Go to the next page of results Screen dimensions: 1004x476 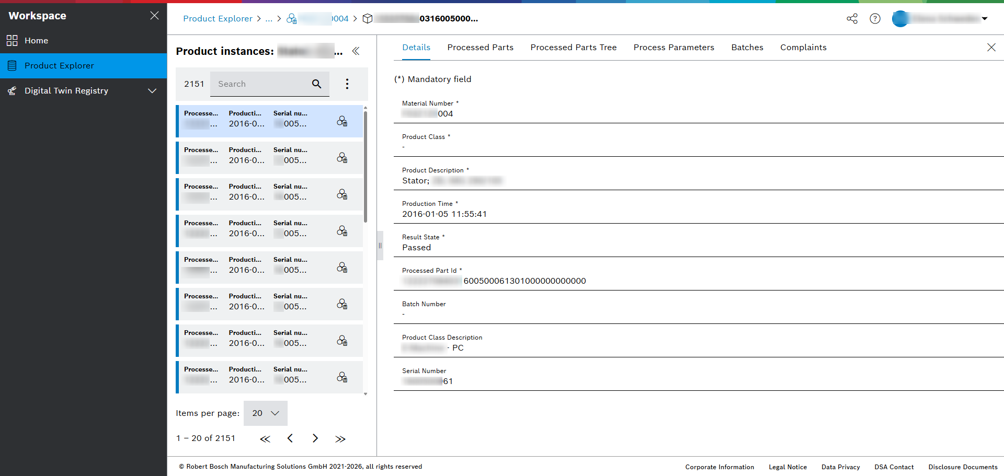(315, 438)
